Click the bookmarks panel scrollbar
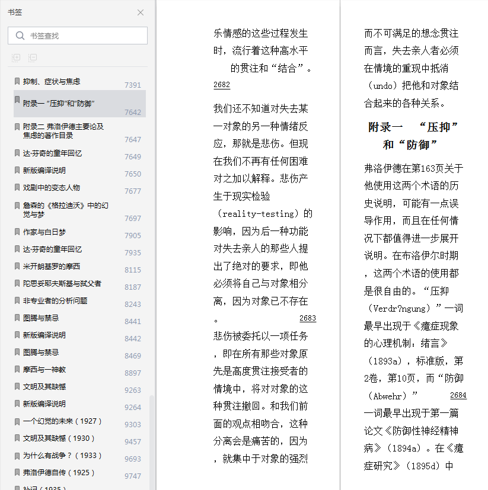488x490 pixels. (x=152, y=442)
